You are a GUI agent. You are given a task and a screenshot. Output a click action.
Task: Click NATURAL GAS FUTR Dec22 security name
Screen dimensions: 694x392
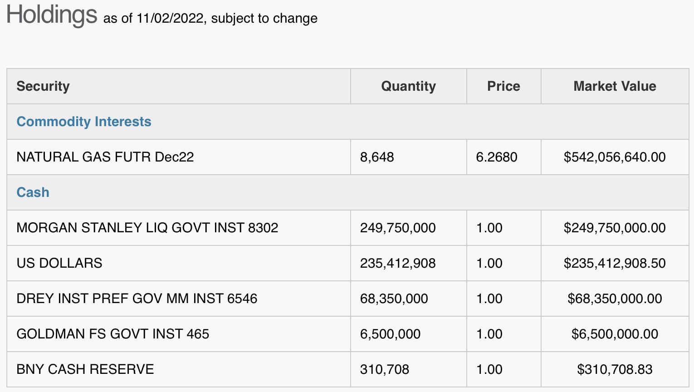105,157
